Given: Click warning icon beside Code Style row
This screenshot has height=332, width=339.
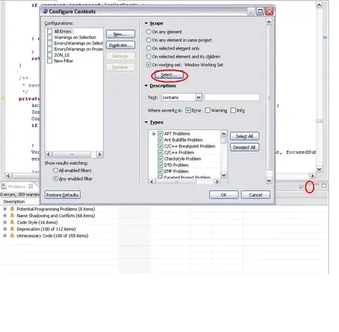Looking at the screenshot, I should (13, 222).
